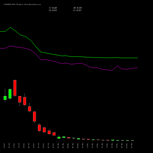The width and height of the screenshot is (153, 153).
Task: Click the low value "L: 0.25"
Action: (x=77, y=10)
